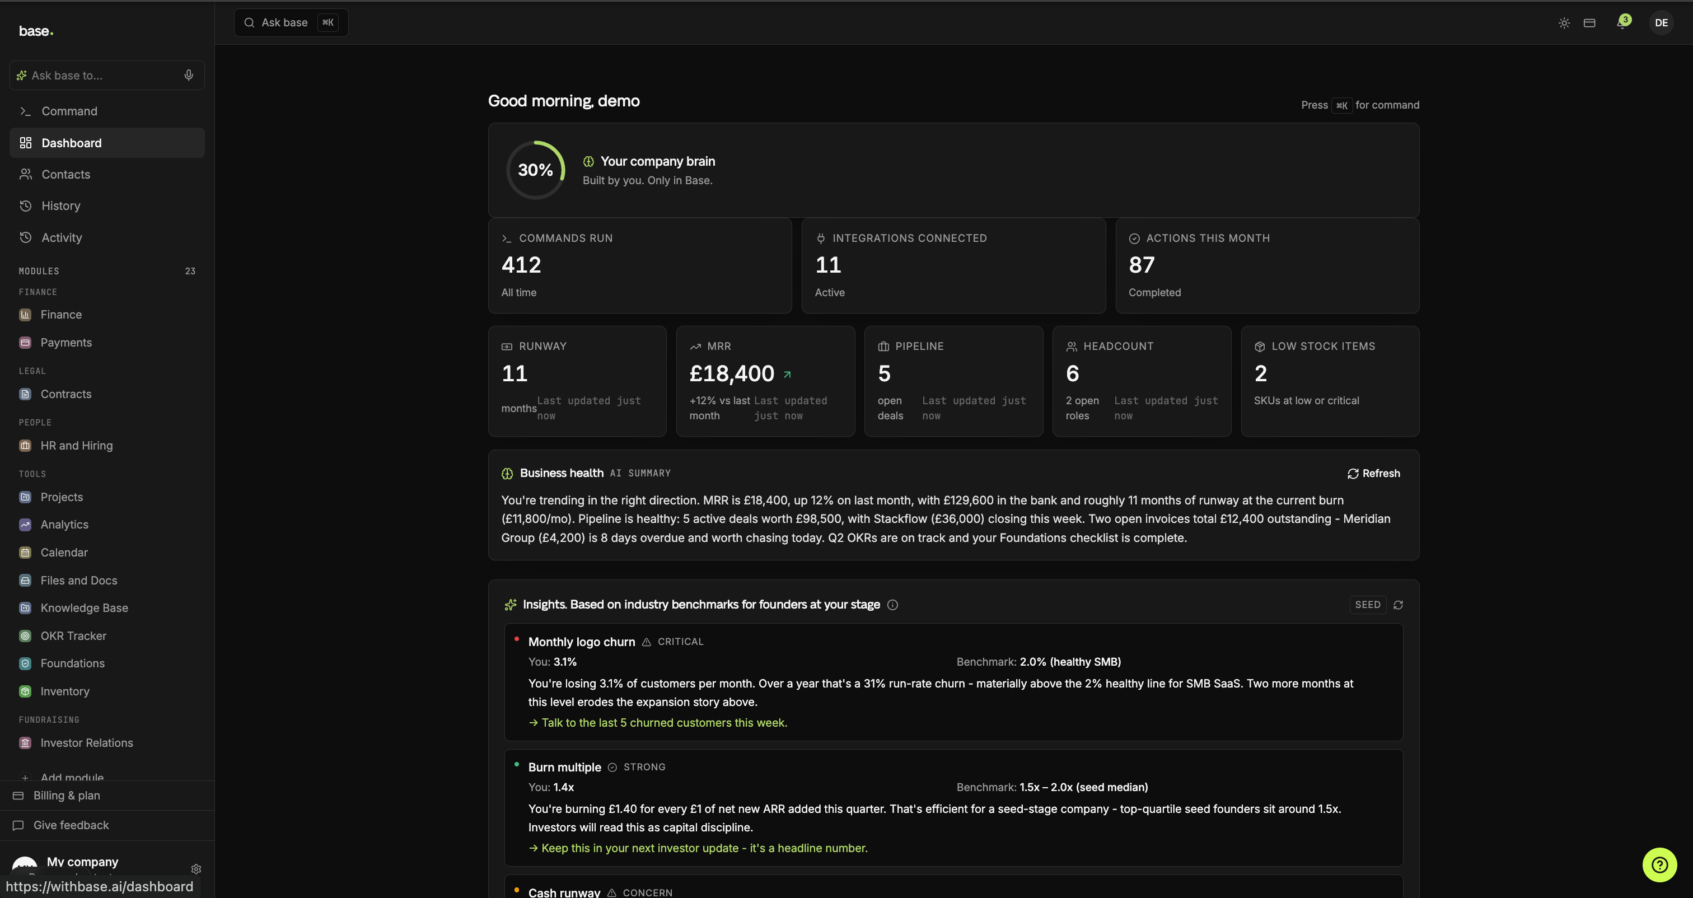Click Add module in the sidebar
The width and height of the screenshot is (1693, 898).
click(x=72, y=776)
